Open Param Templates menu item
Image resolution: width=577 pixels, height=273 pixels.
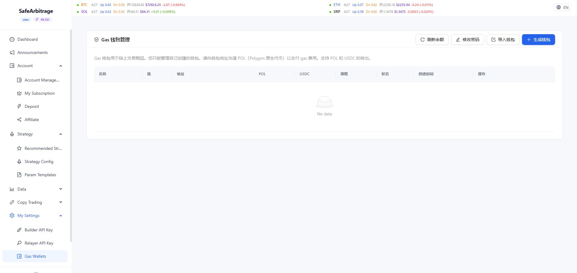point(40,175)
